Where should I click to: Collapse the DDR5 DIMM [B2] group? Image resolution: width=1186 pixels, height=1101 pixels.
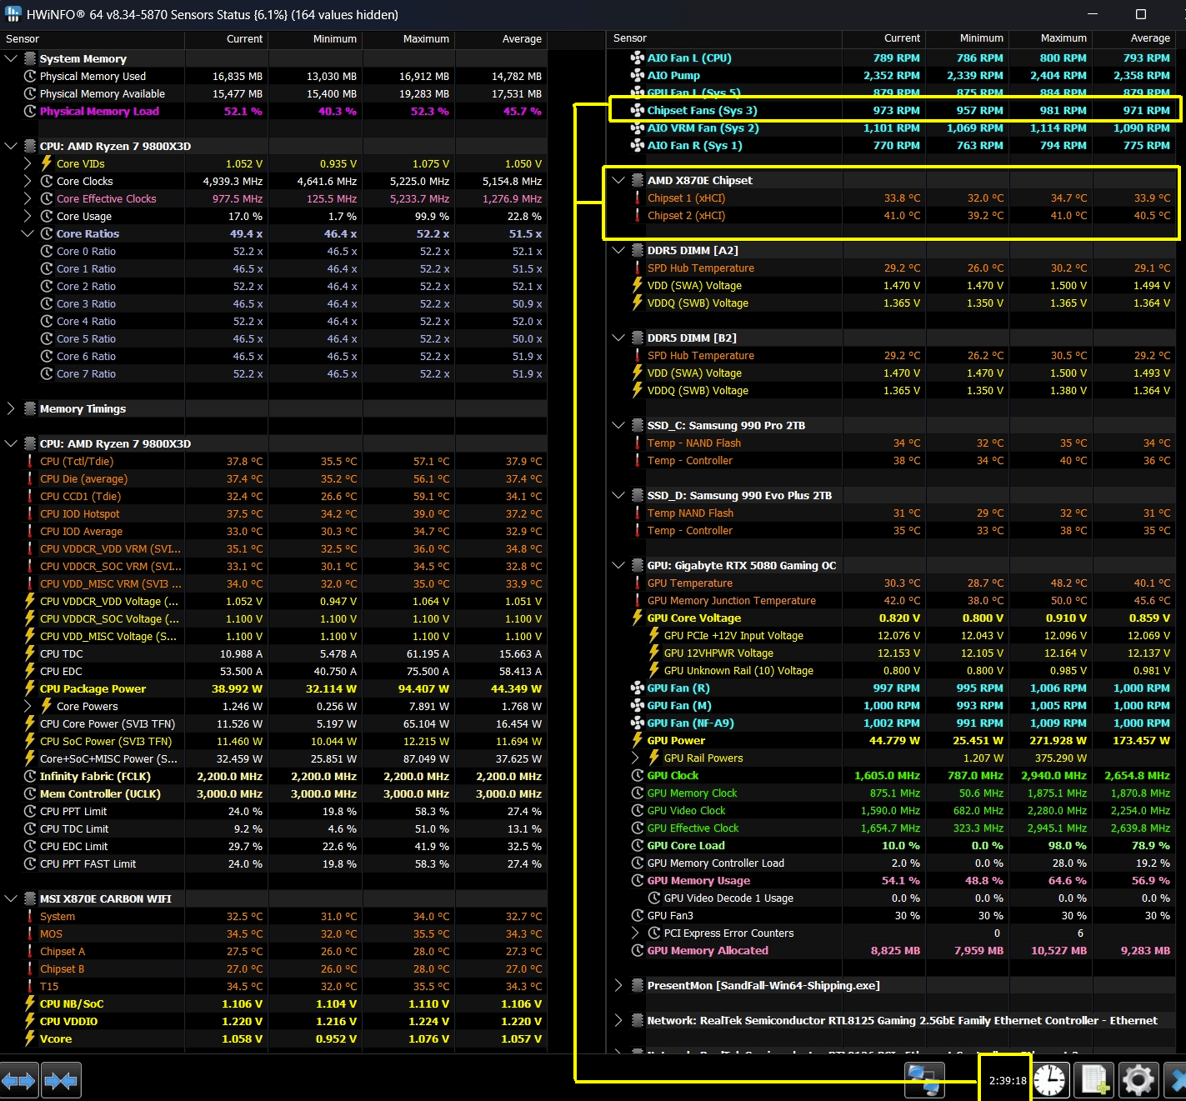618,338
